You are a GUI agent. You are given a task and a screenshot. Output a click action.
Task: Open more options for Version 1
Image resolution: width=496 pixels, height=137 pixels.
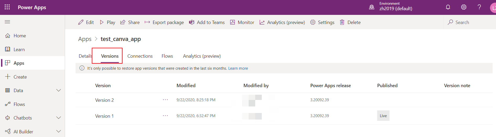[165, 116]
